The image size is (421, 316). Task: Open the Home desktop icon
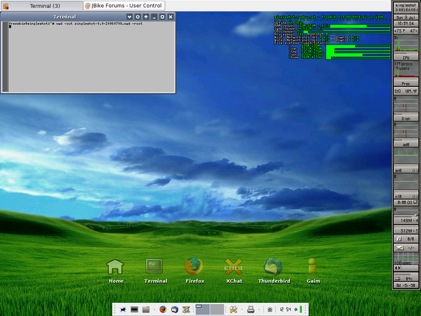click(116, 271)
